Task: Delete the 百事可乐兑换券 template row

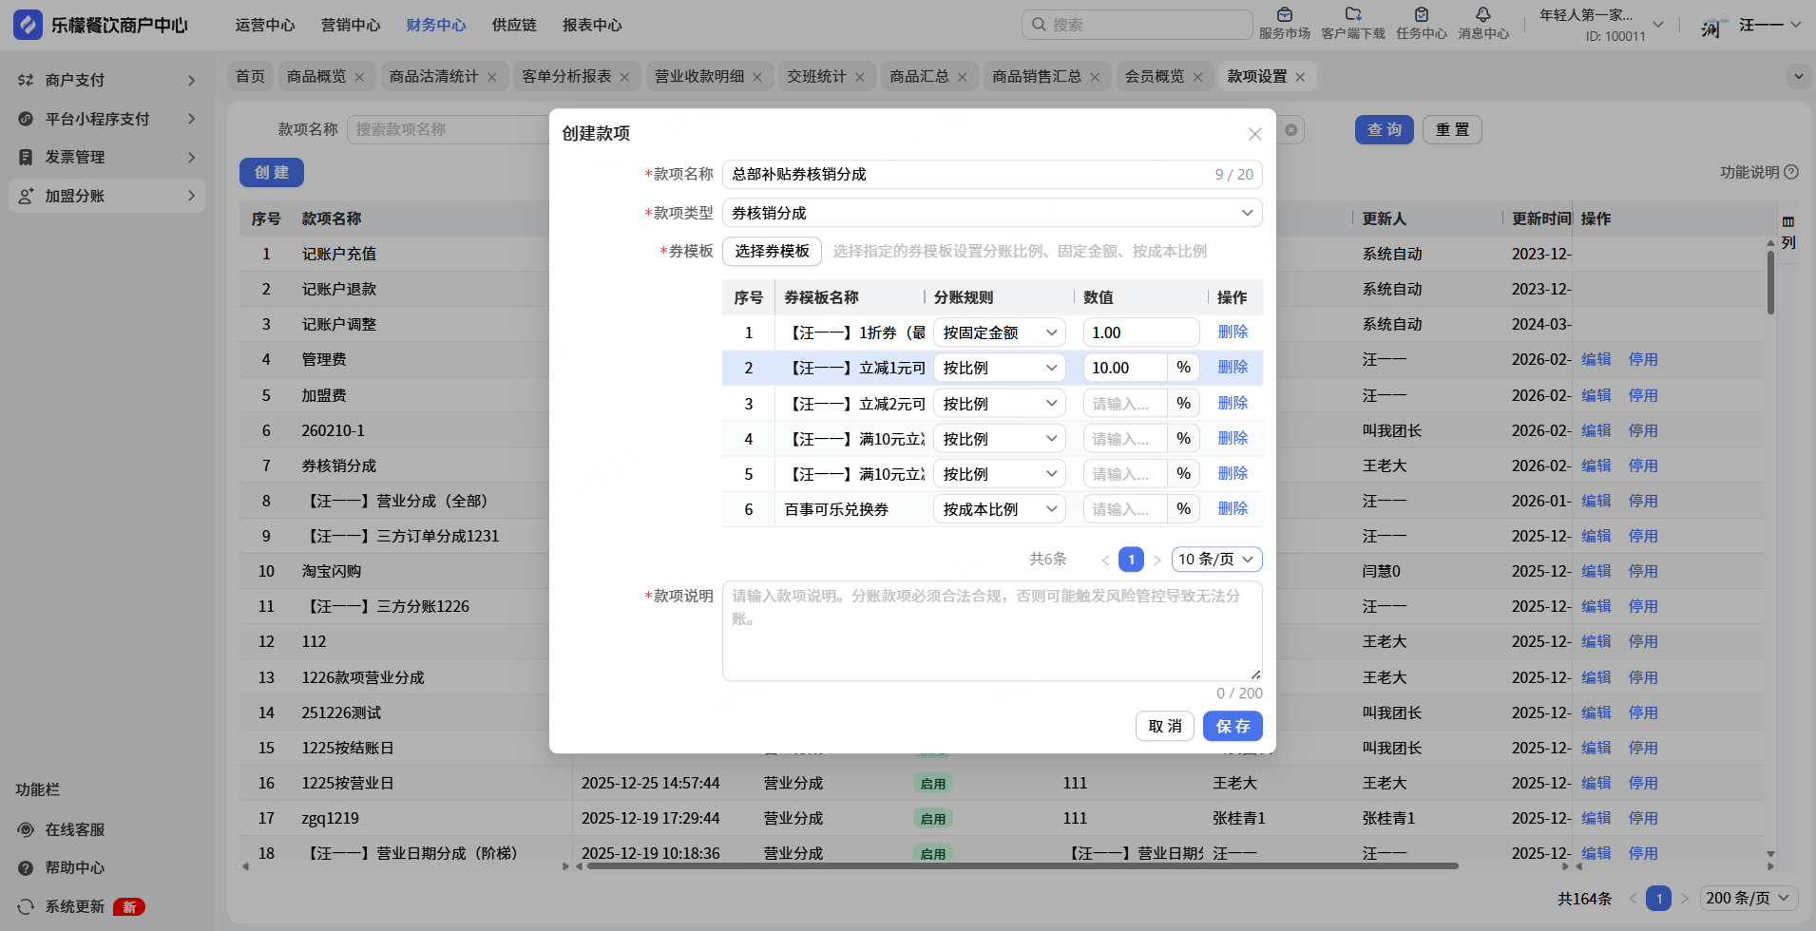Action: [1233, 509]
